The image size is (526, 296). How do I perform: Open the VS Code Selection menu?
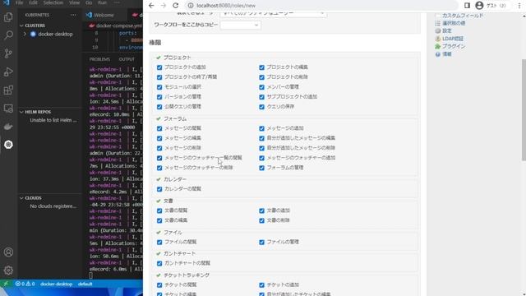pyautogui.click(x=53, y=2)
